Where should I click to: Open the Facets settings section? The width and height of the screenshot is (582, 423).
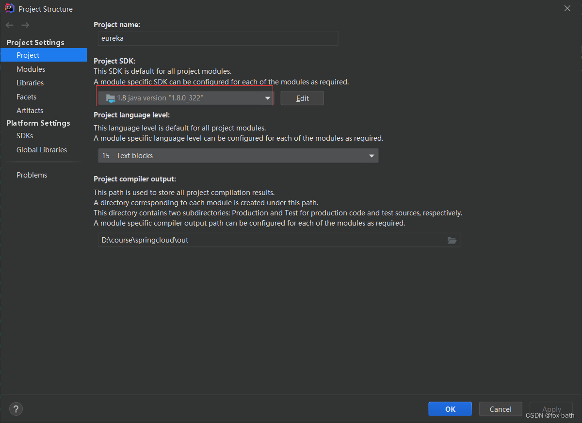click(x=26, y=97)
